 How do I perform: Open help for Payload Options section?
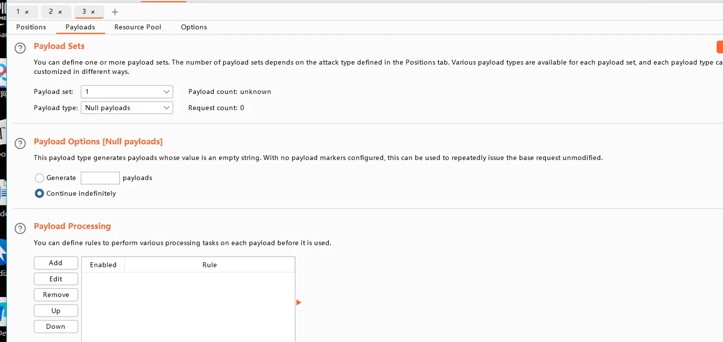tap(20, 143)
